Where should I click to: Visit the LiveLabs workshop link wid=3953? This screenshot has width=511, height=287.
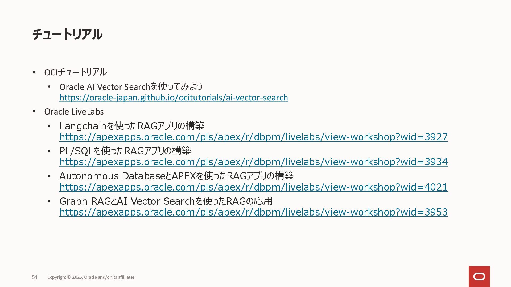coord(253,212)
